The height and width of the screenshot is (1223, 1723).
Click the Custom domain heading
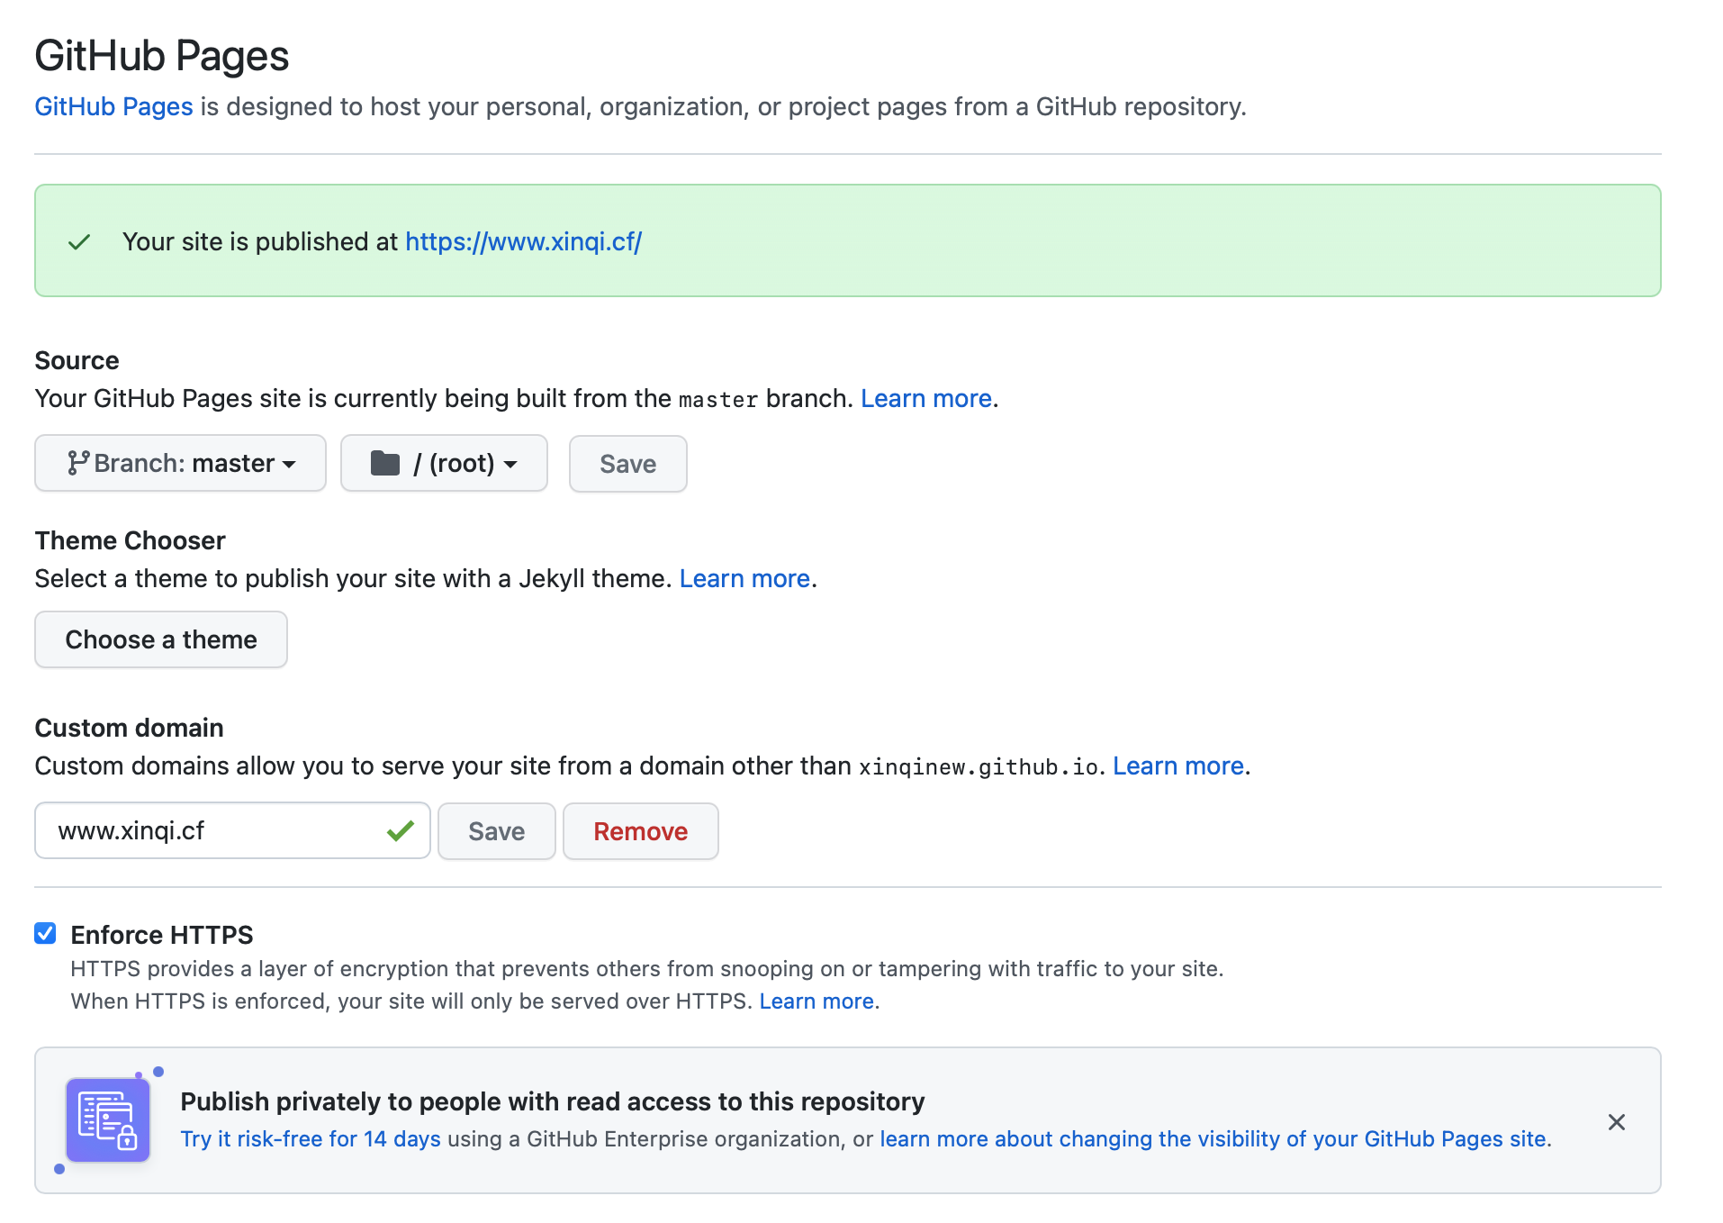click(x=129, y=728)
